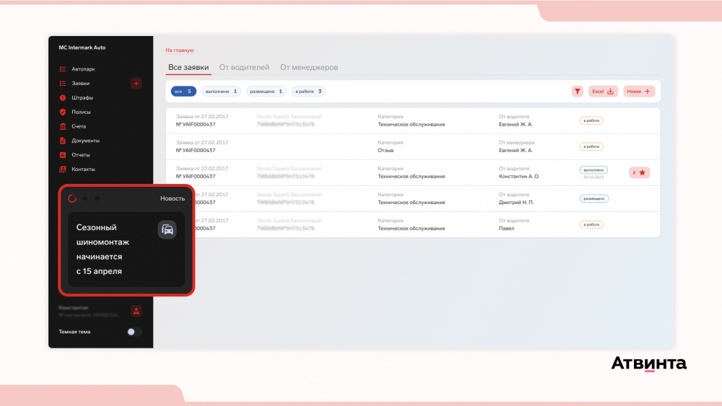Click the Заявки list icon

63,83
